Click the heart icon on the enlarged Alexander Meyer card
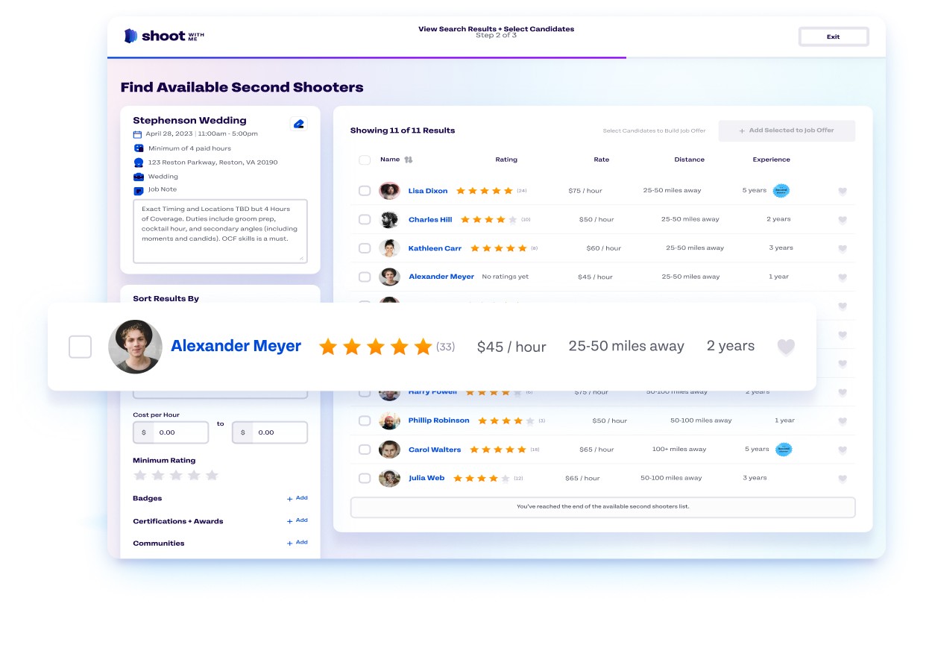This screenshot has height=671, width=932. [786, 347]
